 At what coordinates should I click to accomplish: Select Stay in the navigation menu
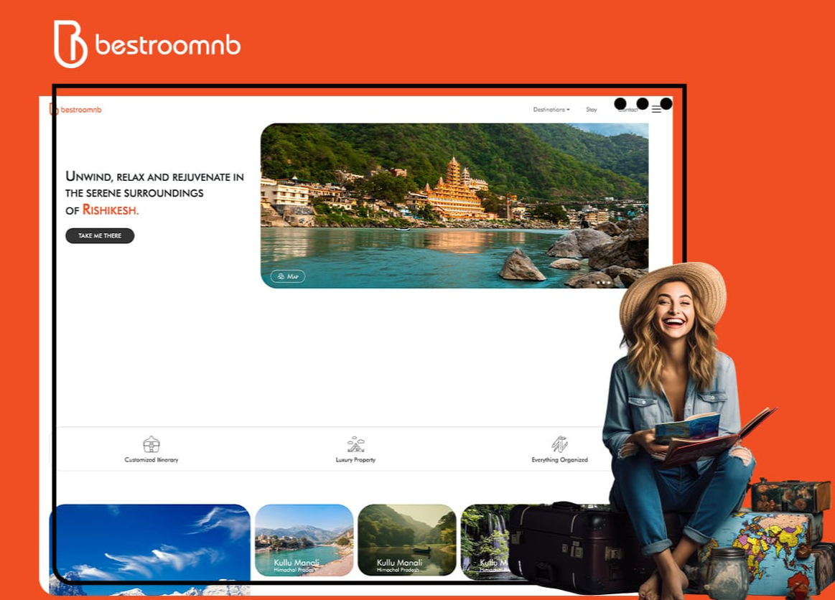click(x=592, y=109)
